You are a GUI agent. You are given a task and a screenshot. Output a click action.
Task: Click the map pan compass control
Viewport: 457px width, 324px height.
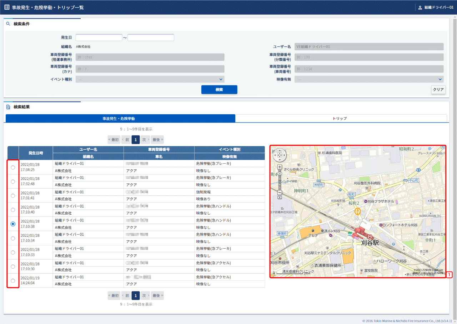coord(279,155)
